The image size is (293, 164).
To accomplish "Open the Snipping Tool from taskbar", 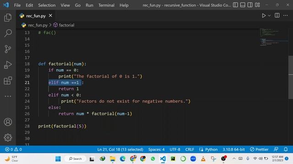I will (213, 159).
